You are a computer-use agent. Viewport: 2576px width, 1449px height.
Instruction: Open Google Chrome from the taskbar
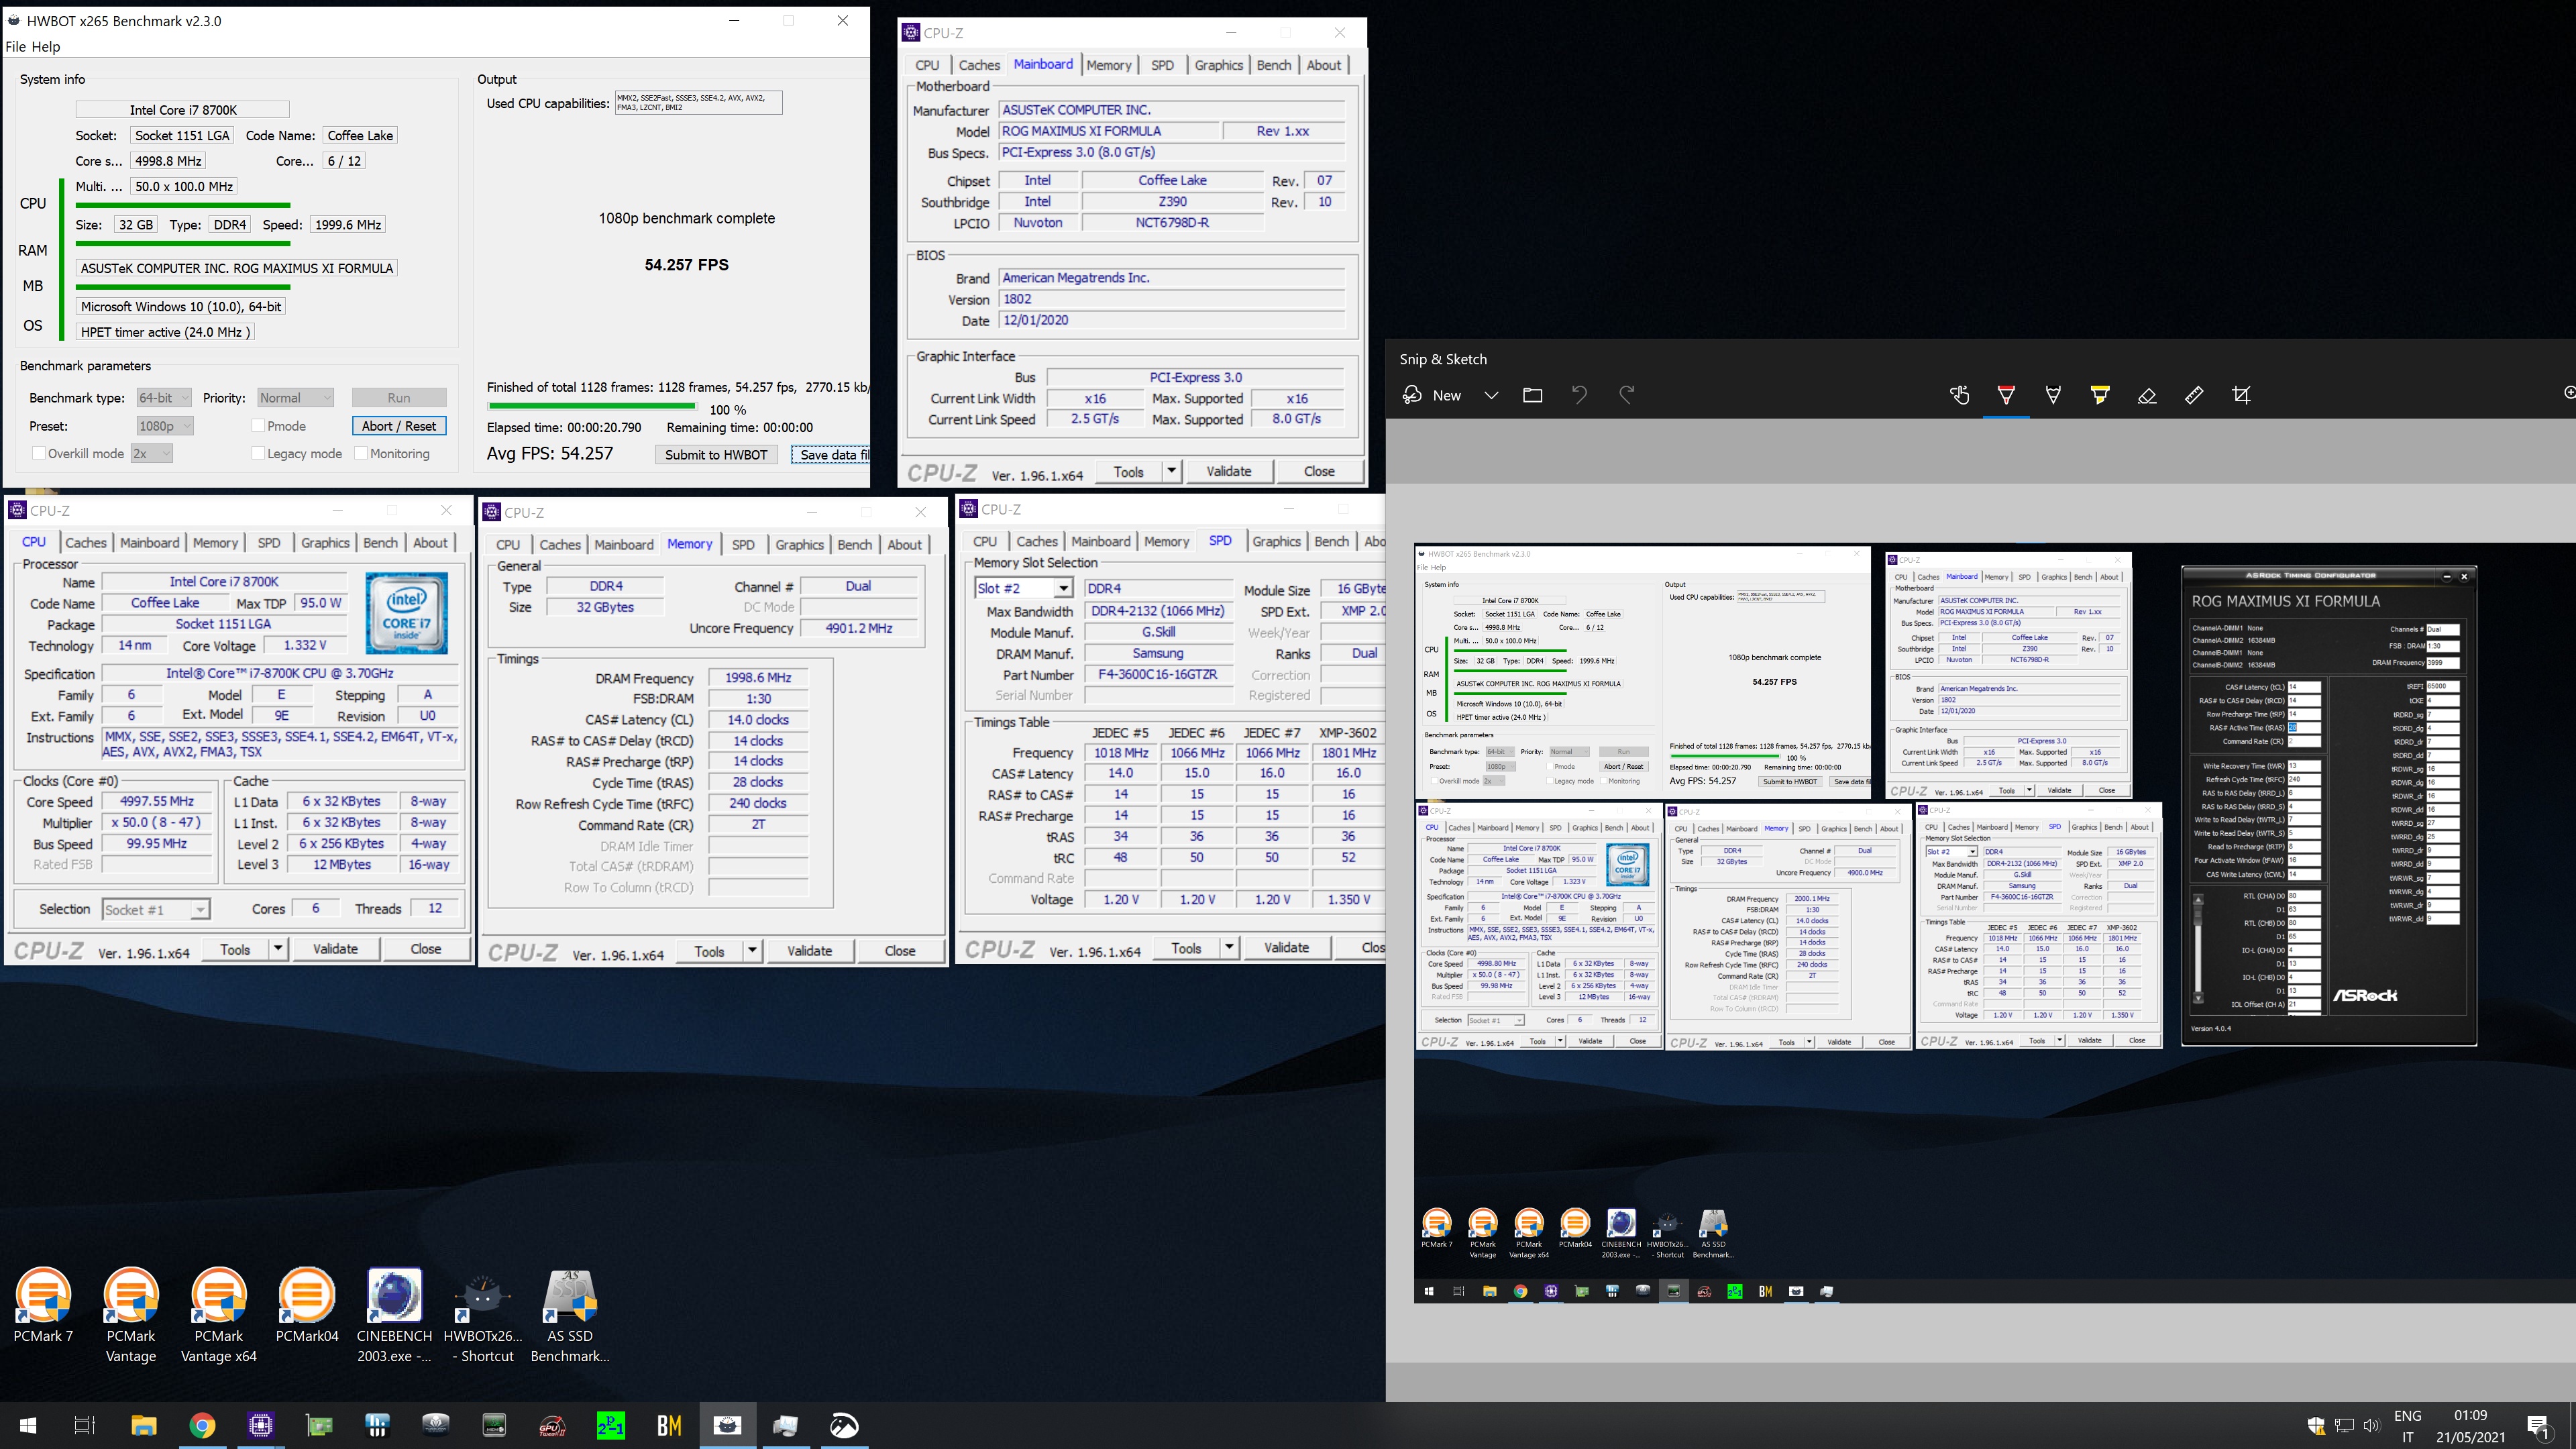202,1425
